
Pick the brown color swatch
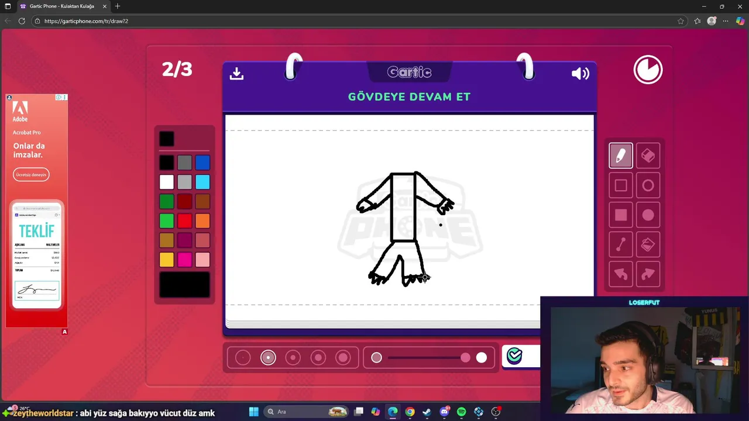[202, 201]
